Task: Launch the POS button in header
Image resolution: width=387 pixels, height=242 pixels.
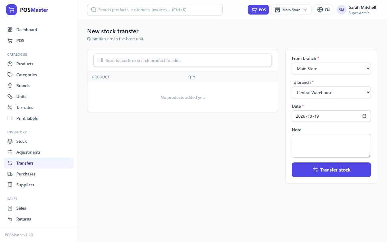Action: 258,10
